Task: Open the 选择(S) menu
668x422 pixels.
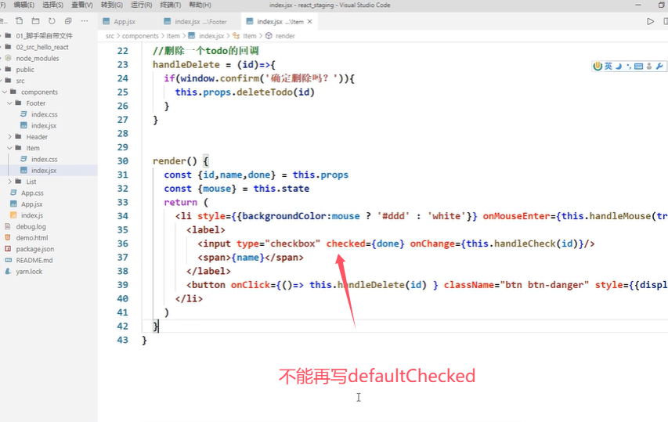Action: 52,5
